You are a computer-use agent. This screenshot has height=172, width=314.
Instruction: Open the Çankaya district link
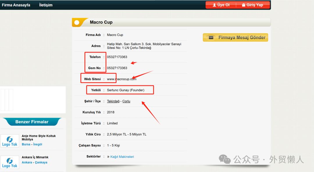(x=41, y=162)
